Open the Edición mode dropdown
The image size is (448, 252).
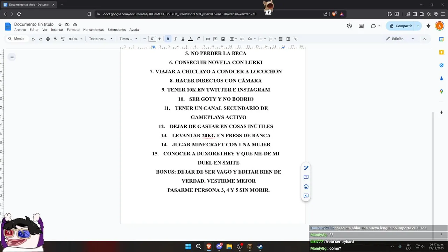400,39
